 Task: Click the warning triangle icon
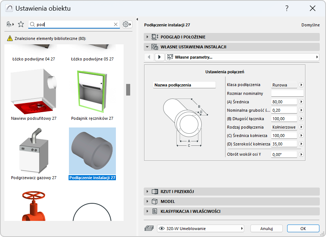click(x=10, y=38)
